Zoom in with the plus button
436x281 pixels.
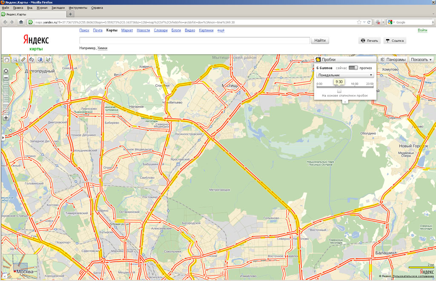[6, 117]
